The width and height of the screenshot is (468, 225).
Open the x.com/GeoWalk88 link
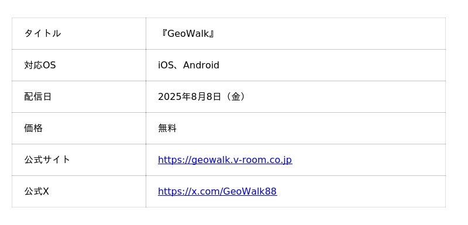[x=217, y=191]
